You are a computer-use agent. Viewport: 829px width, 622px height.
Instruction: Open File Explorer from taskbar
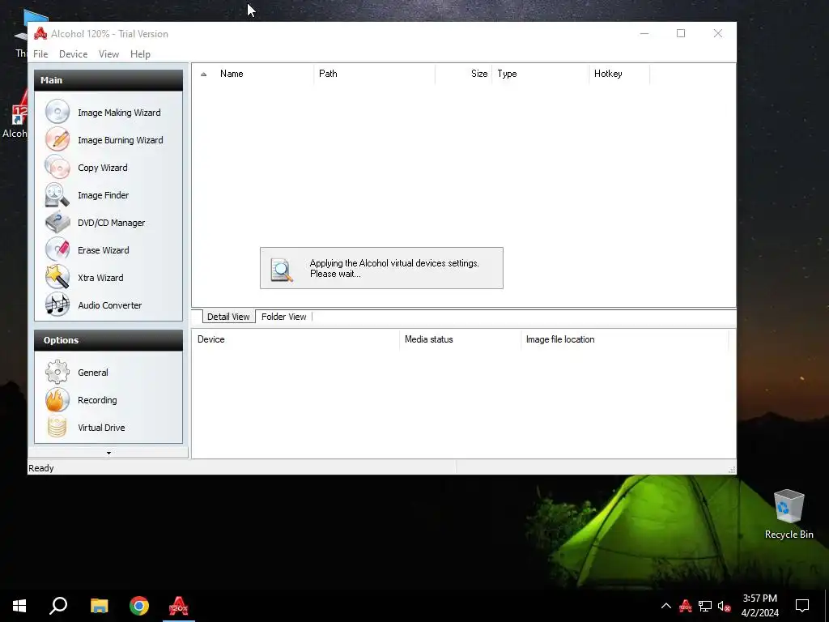pyautogui.click(x=99, y=606)
